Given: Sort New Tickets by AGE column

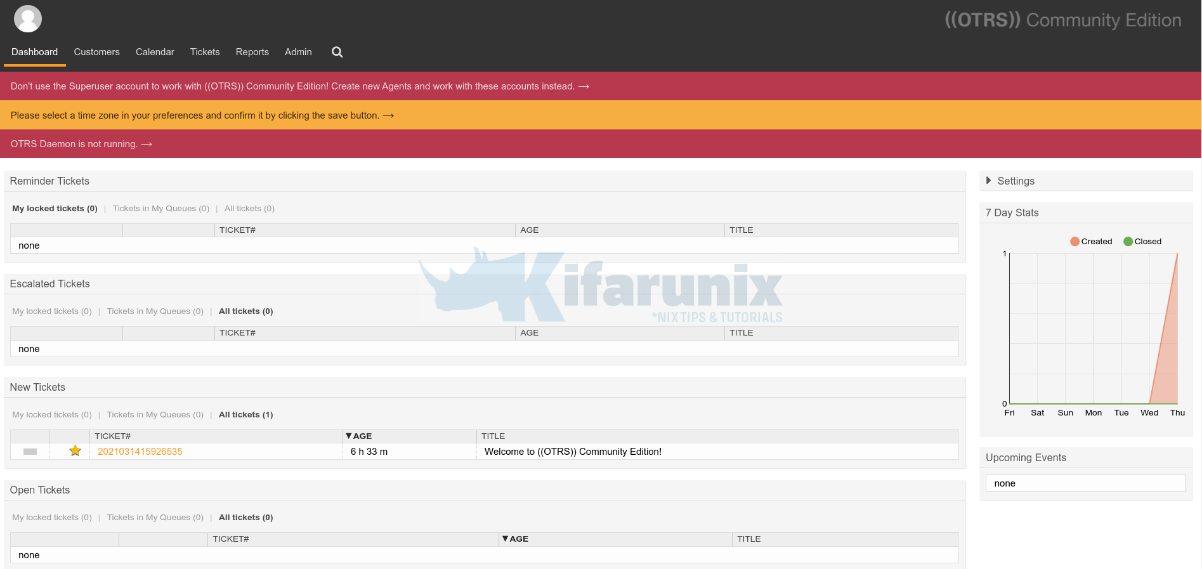Looking at the screenshot, I should (359, 436).
